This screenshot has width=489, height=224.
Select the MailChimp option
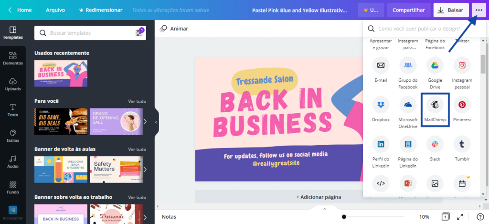[x=435, y=110]
